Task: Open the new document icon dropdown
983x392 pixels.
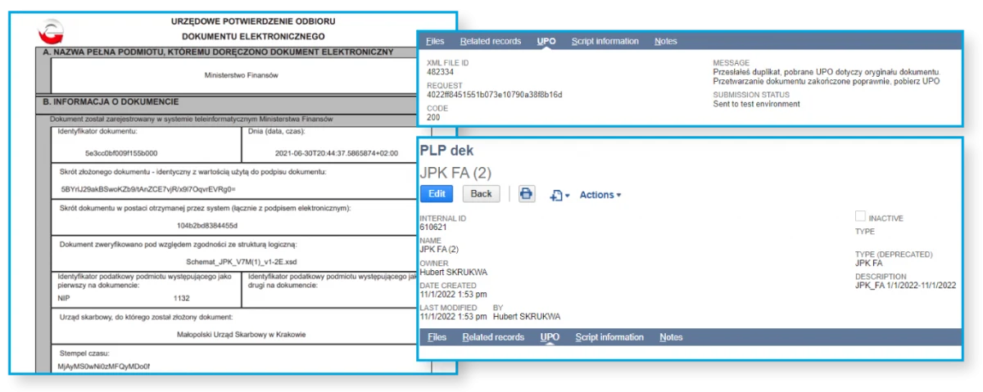Action: click(x=560, y=195)
